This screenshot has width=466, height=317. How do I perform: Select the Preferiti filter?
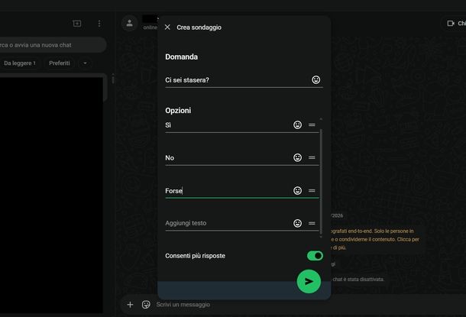[60, 63]
